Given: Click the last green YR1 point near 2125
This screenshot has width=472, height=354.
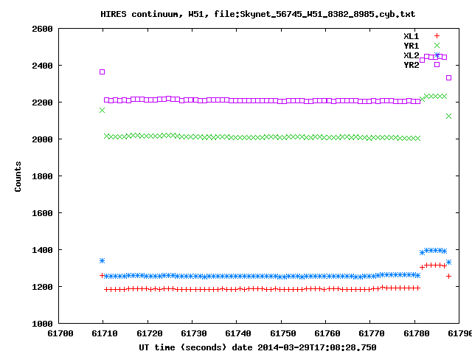Looking at the screenshot, I should pos(449,117).
